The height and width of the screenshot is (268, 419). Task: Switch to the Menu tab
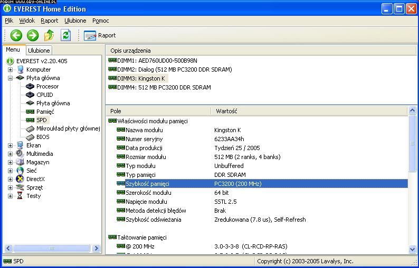[13, 49]
